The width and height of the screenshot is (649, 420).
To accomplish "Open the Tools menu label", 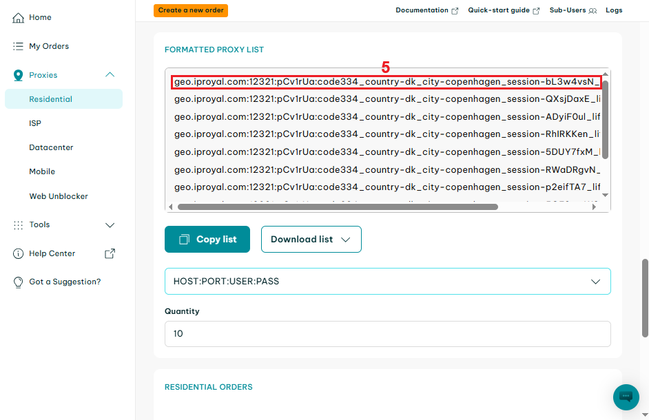I will point(39,224).
